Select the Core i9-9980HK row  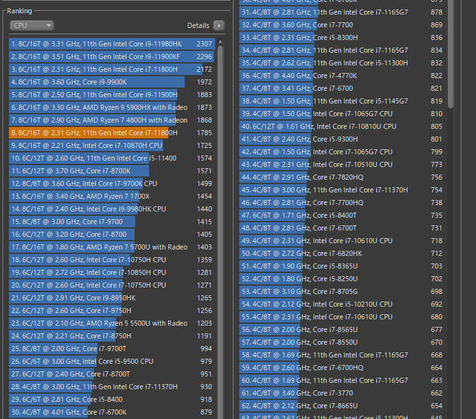[112, 209]
